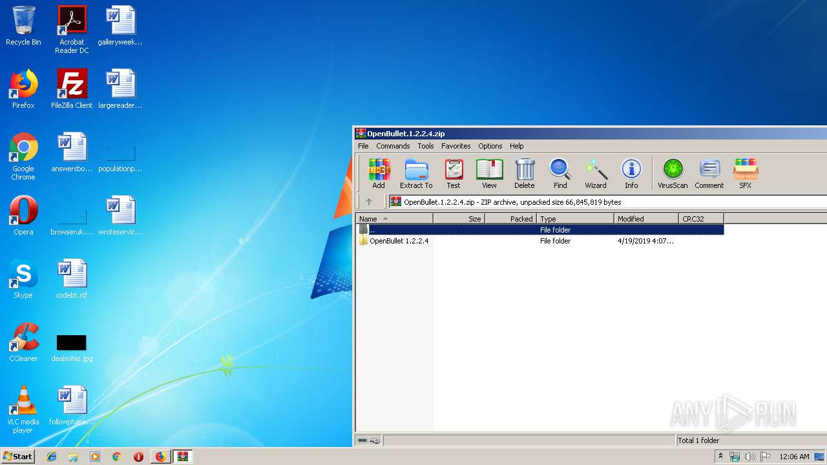Click the Comment toolbar icon
This screenshot has width=827, height=465.
709,174
